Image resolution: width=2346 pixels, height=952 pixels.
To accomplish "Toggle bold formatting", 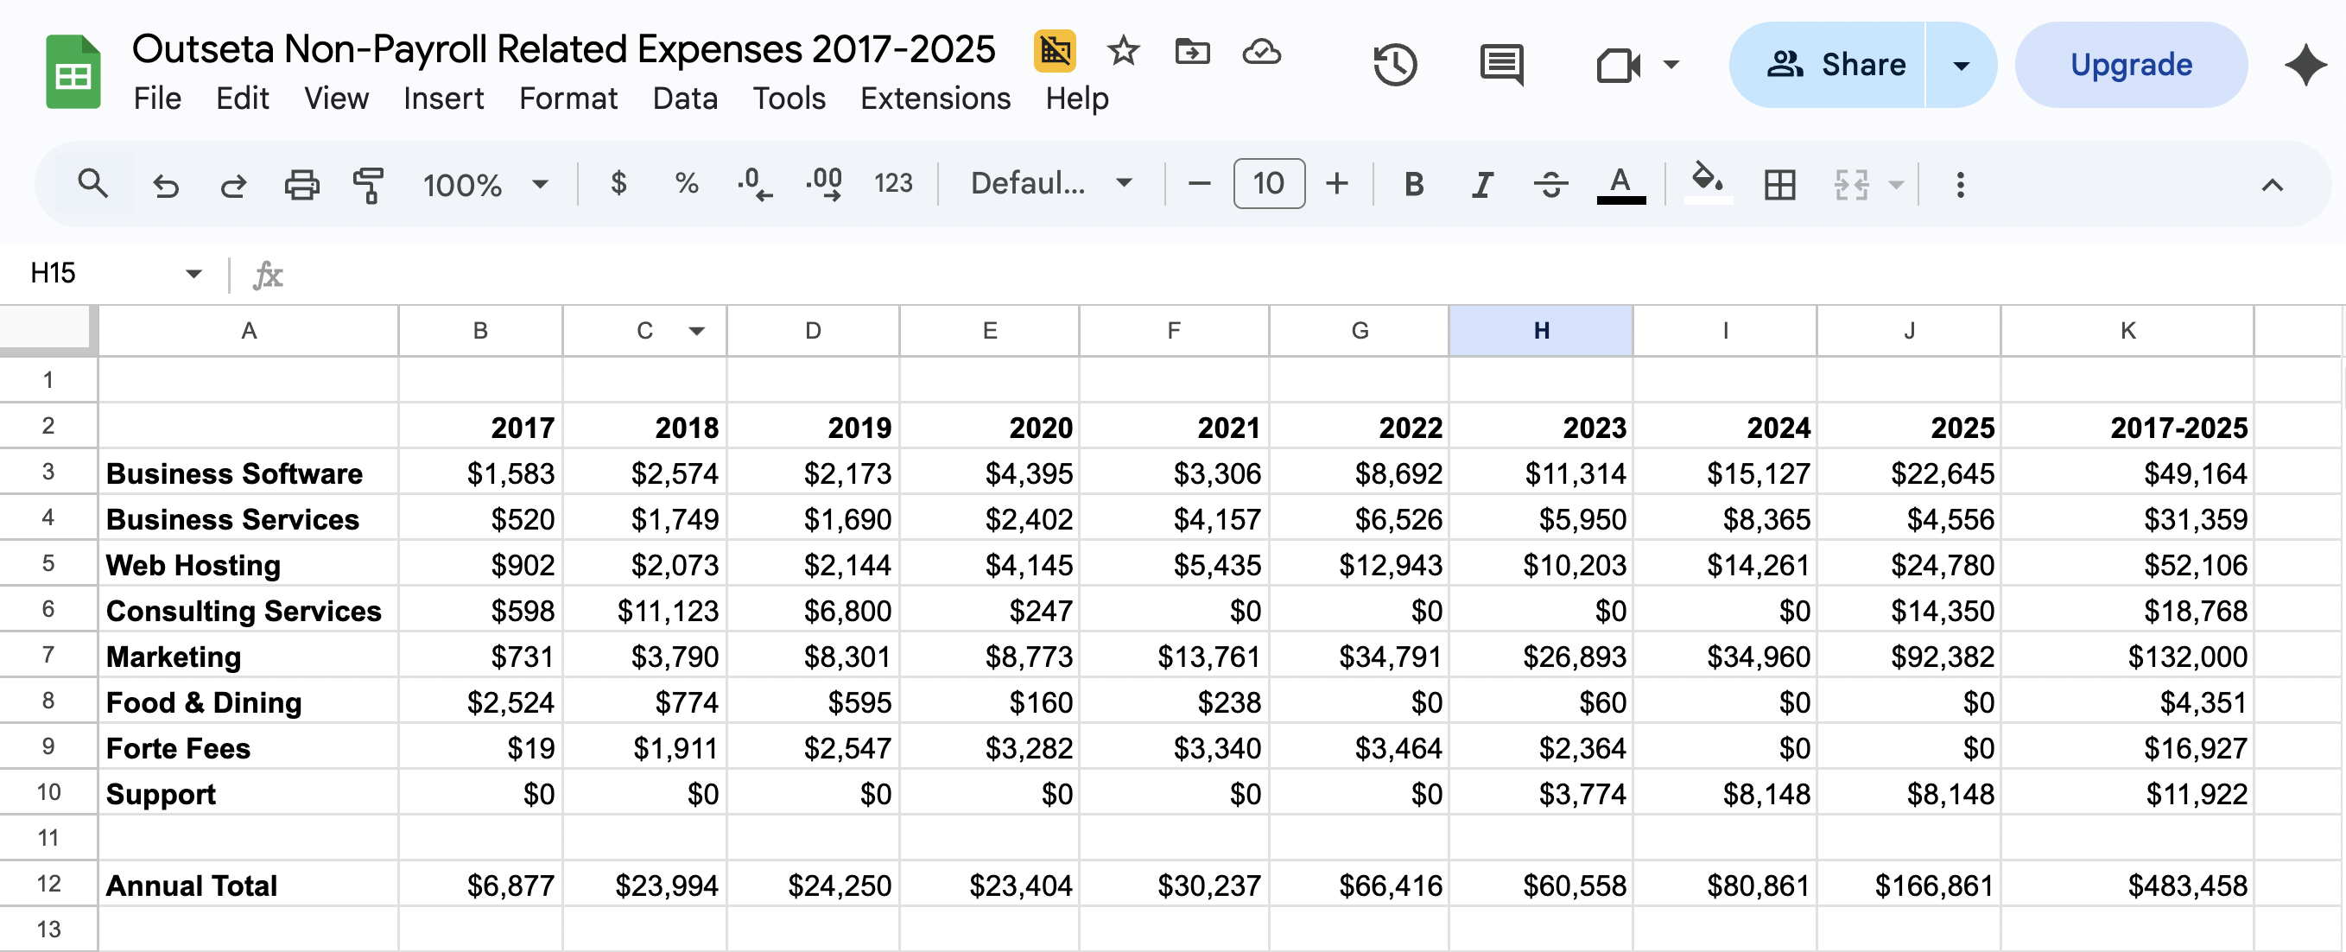I will 1413,185.
